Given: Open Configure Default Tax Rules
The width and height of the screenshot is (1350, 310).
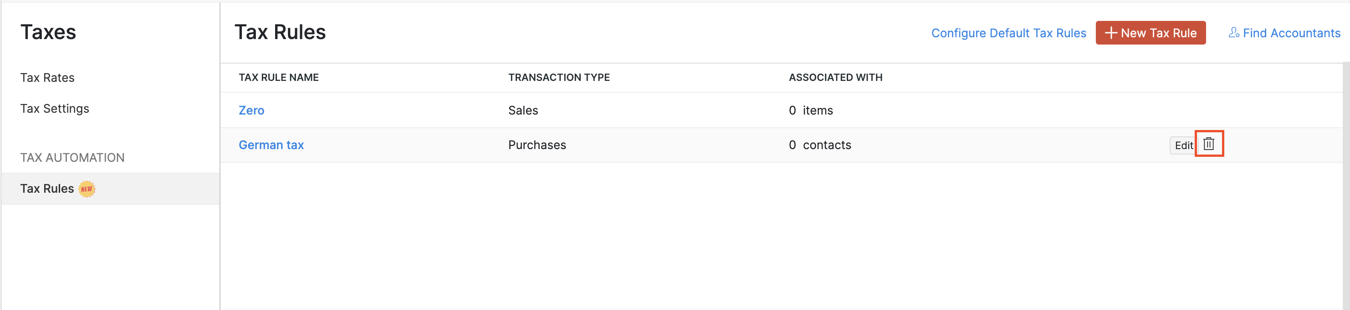Looking at the screenshot, I should [x=1008, y=33].
